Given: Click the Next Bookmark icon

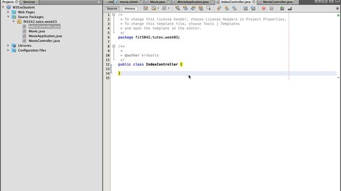Looking at the screenshot, I should (226, 8).
